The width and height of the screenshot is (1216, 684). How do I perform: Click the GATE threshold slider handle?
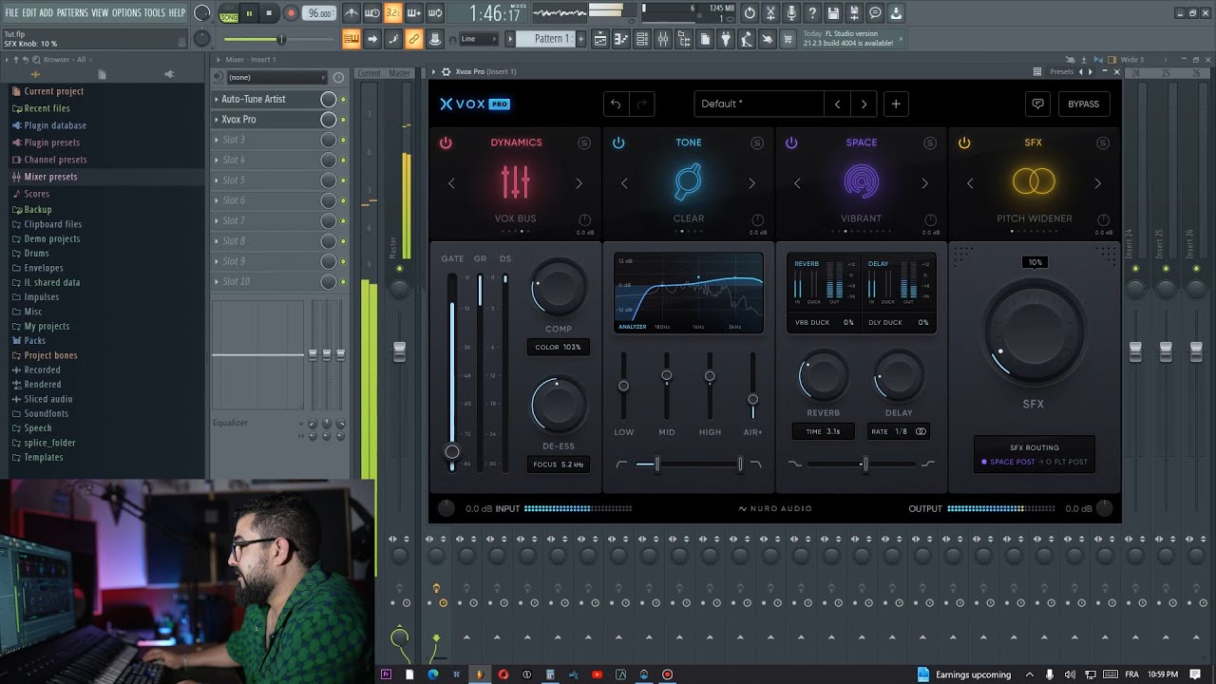(452, 452)
